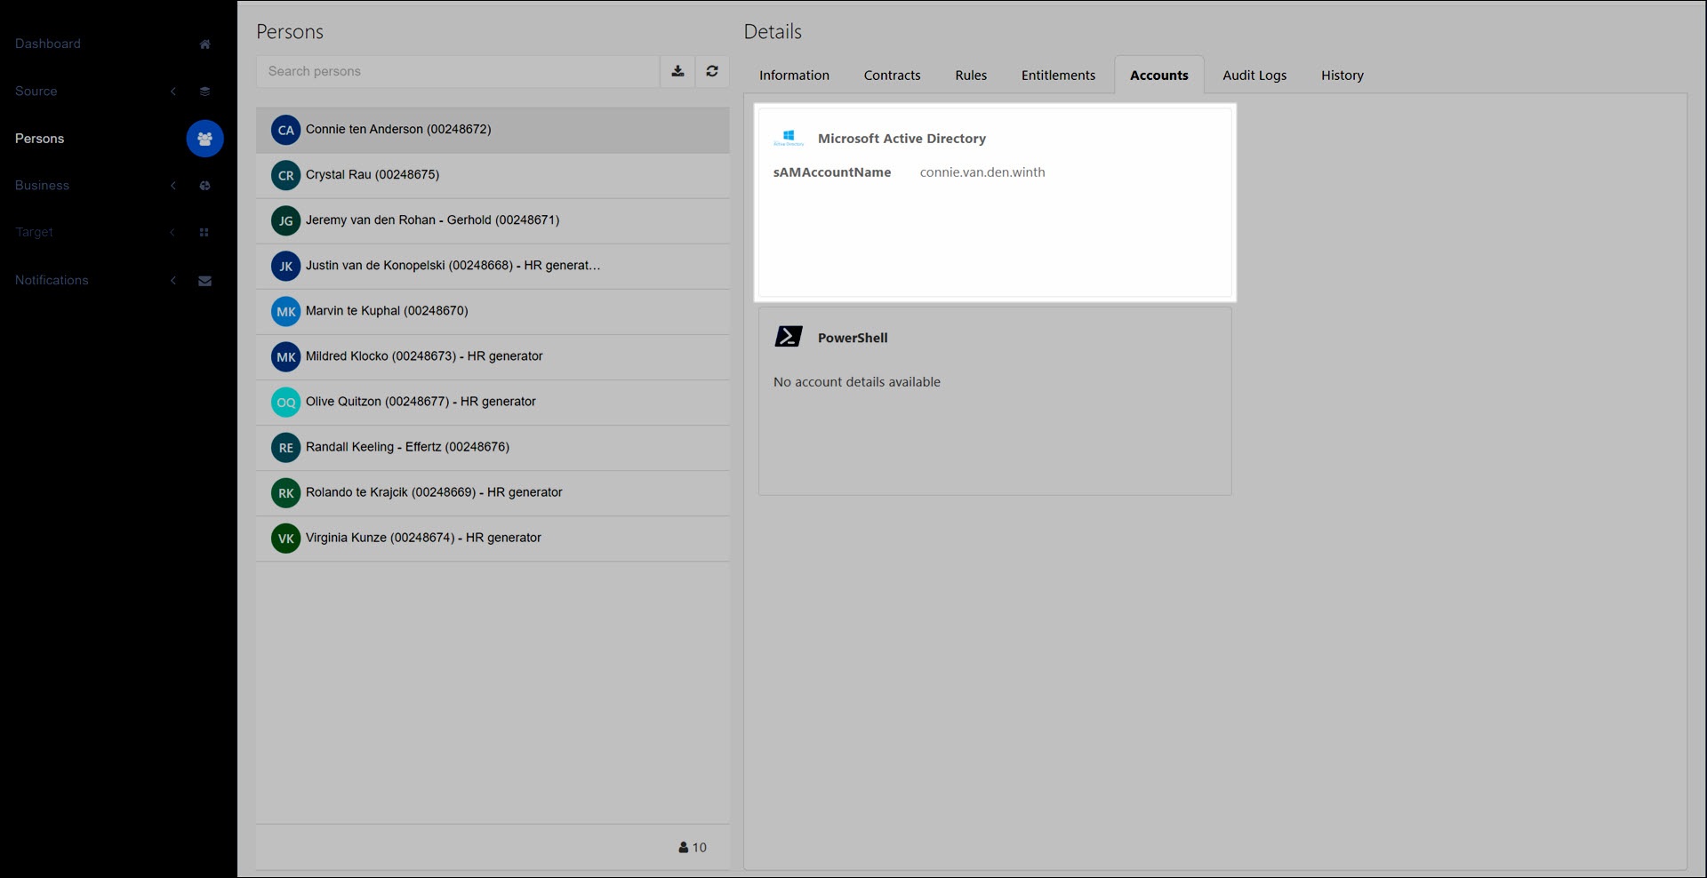Click the RE avatar for Randall Keeling
The width and height of the screenshot is (1707, 878).
[x=285, y=447]
